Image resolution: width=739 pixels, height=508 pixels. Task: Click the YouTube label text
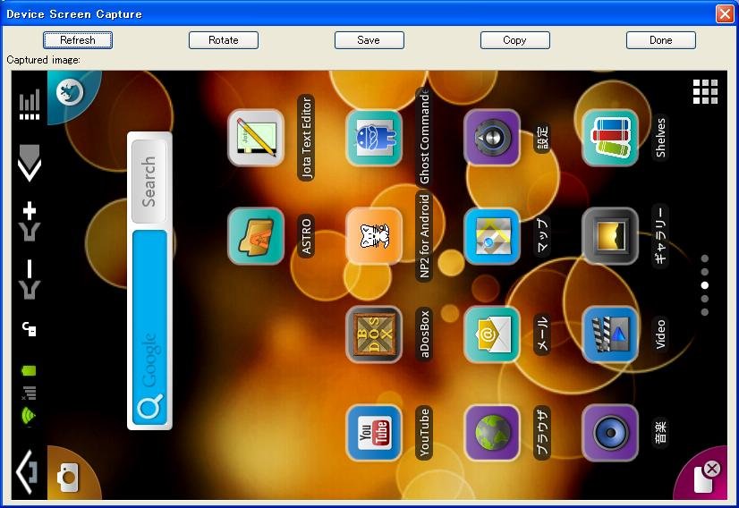pos(424,433)
